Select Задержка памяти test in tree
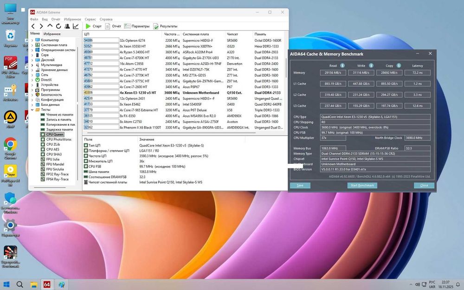The image size is (464, 290). [x=57, y=129]
